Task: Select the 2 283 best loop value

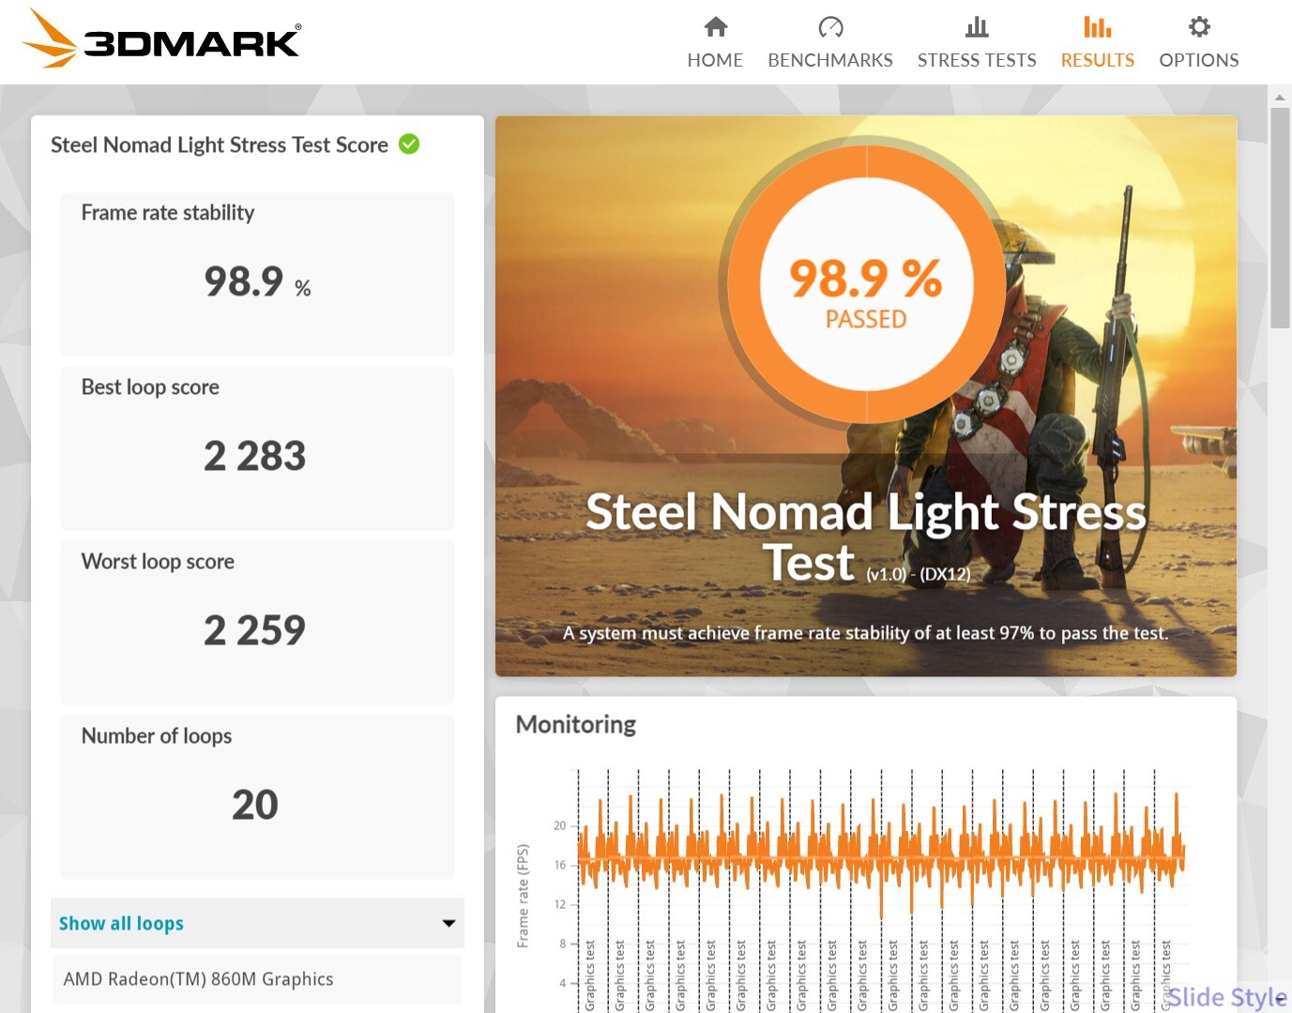Action: point(255,456)
